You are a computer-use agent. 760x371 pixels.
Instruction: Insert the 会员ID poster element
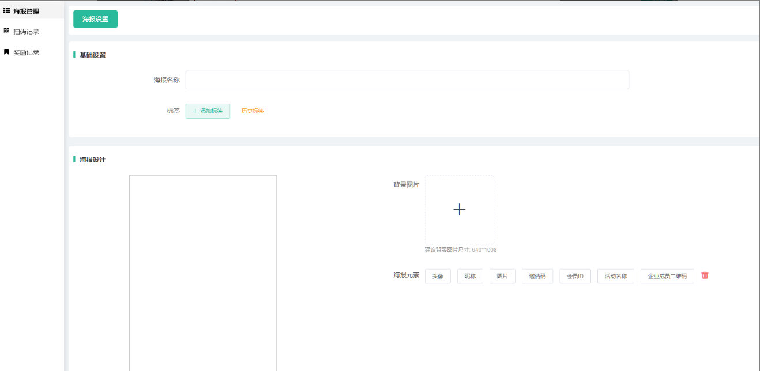[575, 277]
